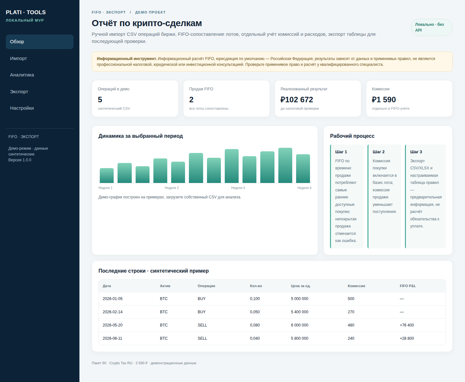Click the Локально · без API badge
Screen dimensions: 465x382
[x=432, y=27]
